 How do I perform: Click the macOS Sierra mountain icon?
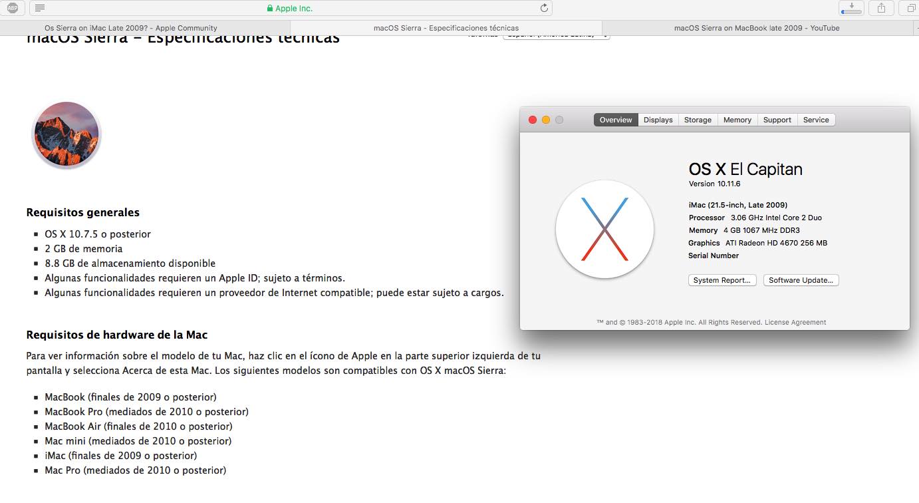(x=66, y=136)
